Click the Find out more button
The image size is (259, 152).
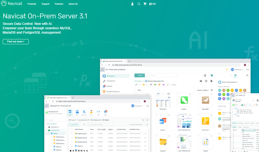click(x=16, y=42)
